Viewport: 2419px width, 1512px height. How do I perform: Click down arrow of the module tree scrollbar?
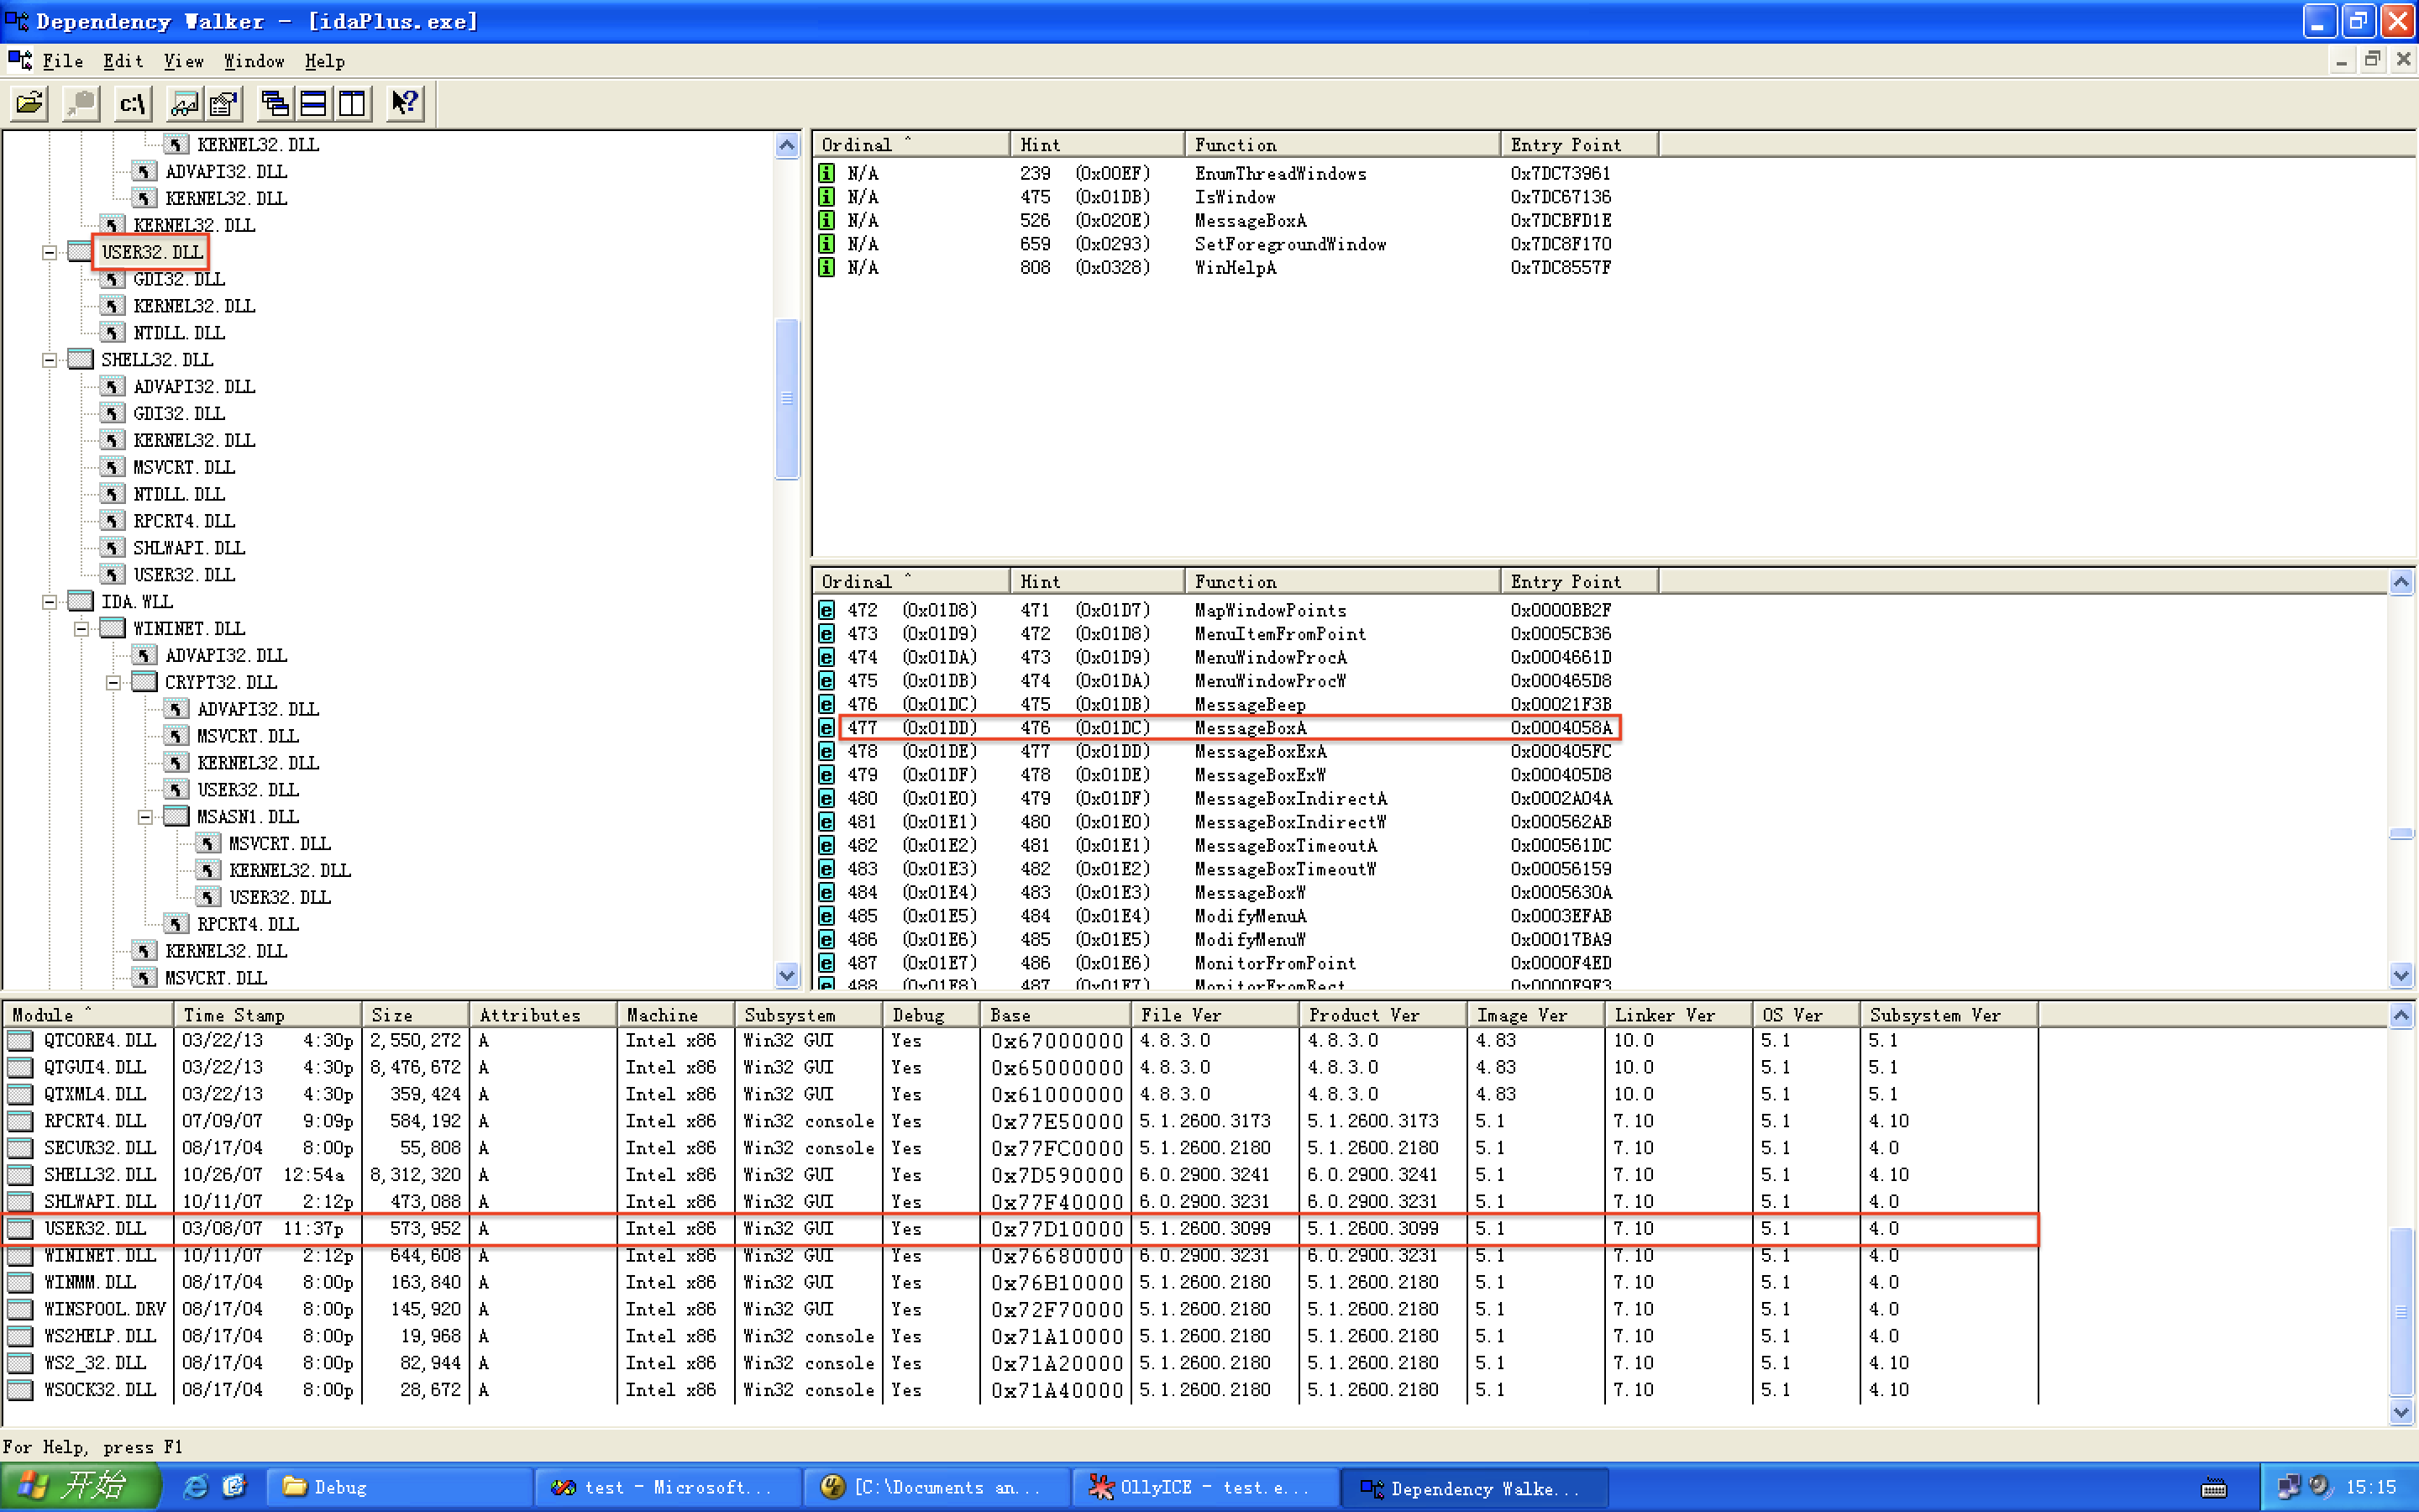(x=787, y=975)
